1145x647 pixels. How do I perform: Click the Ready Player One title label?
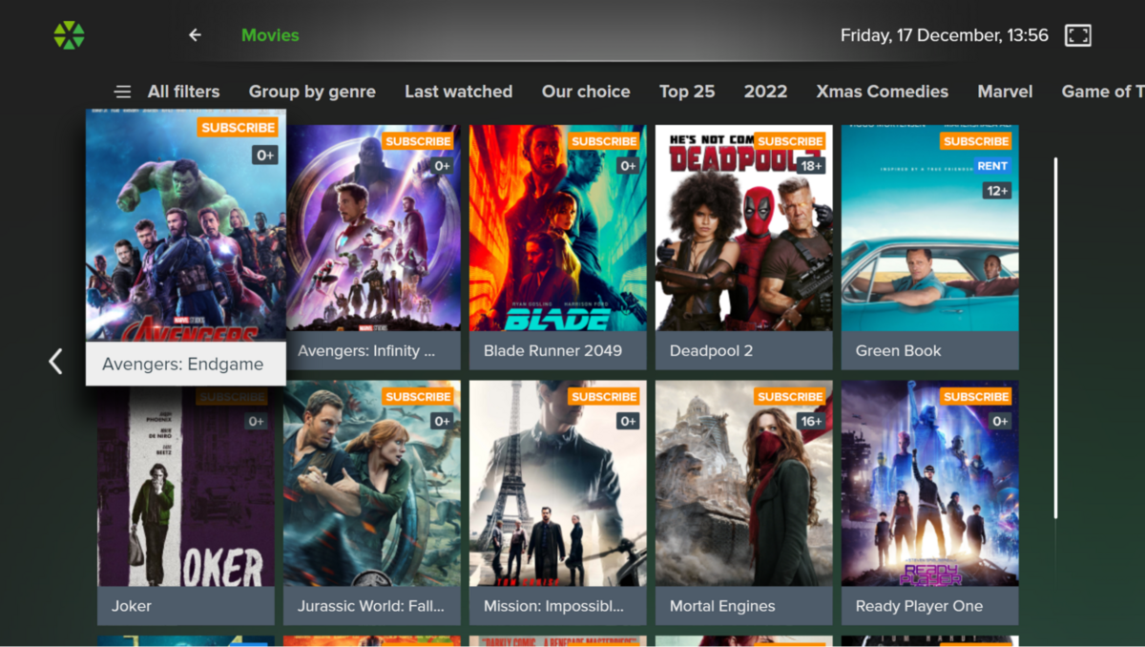tap(919, 606)
